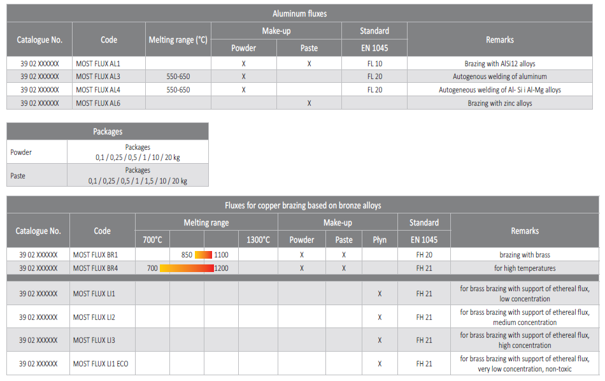This screenshot has height=381, width=605.
Task: Click the 'Melting range (°C)' header
Action: pyautogui.click(x=178, y=40)
